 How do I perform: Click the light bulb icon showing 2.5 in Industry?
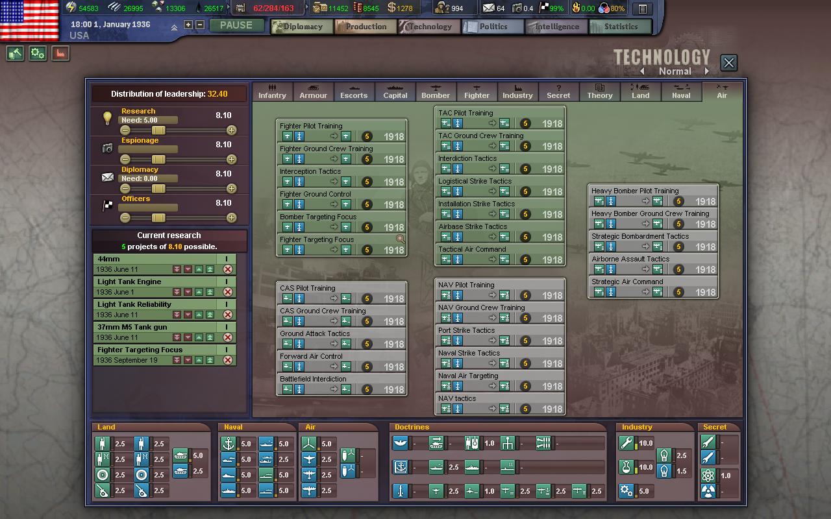(664, 455)
